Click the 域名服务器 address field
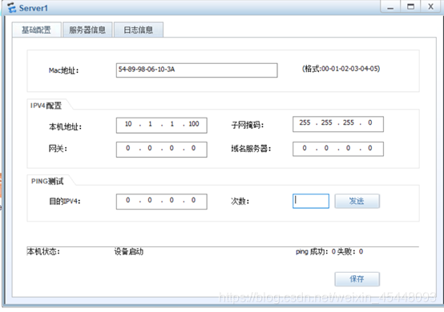444x312 pixels. 338,149
